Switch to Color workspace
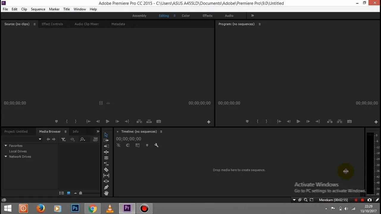The height and width of the screenshot is (214, 381). point(186,16)
